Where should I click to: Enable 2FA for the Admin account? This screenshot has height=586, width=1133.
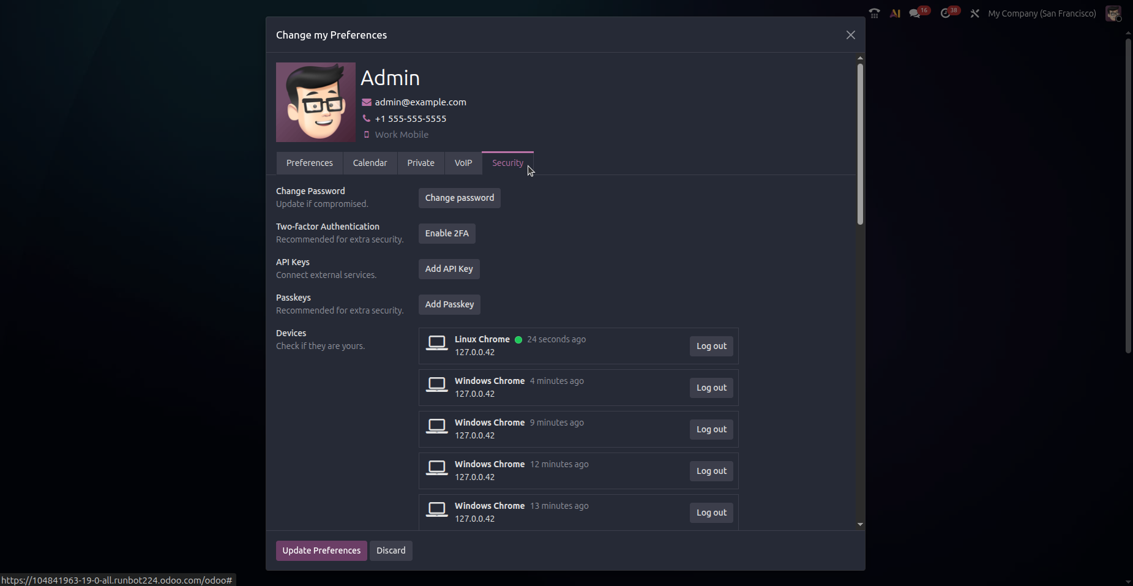(x=446, y=233)
